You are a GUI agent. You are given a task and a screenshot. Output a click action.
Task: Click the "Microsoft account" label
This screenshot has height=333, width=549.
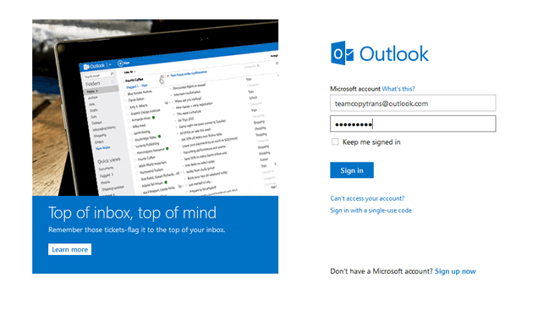click(355, 89)
